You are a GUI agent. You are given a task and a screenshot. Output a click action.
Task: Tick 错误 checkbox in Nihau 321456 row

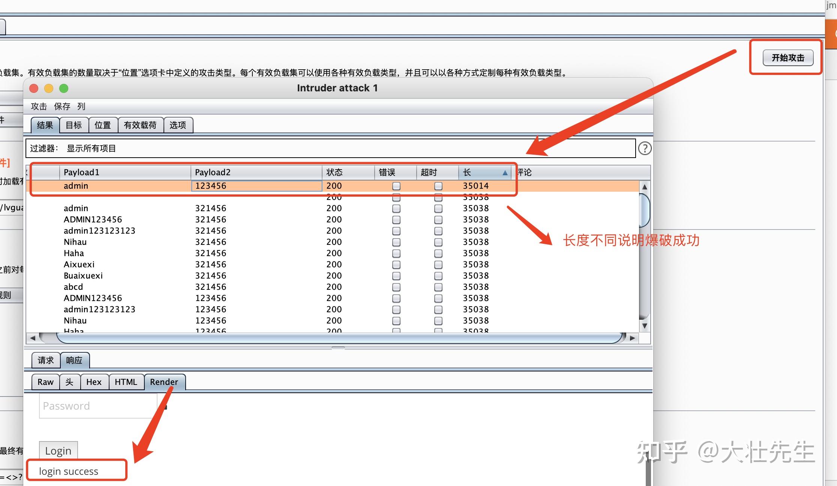pos(396,242)
